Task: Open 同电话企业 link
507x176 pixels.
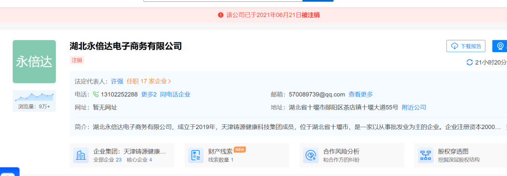Action: point(175,94)
